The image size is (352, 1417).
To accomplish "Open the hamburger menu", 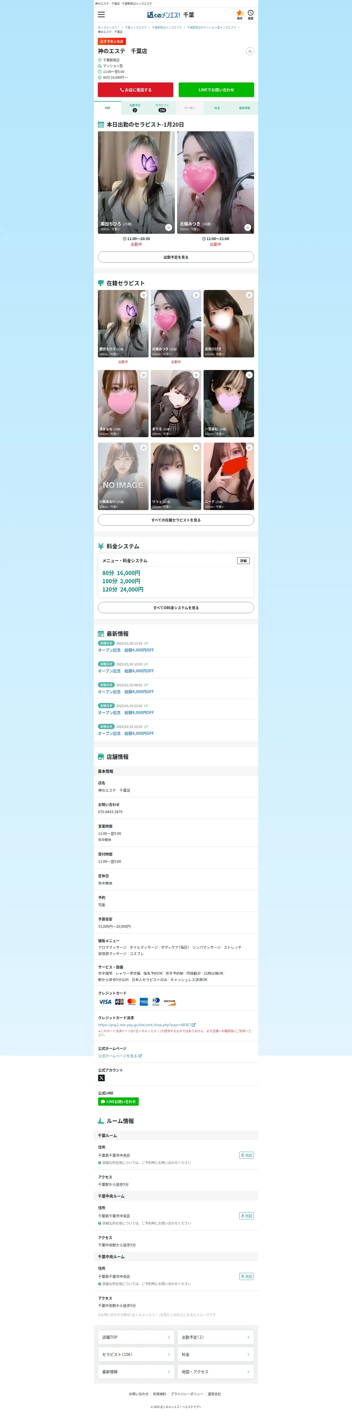I will pyautogui.click(x=101, y=15).
